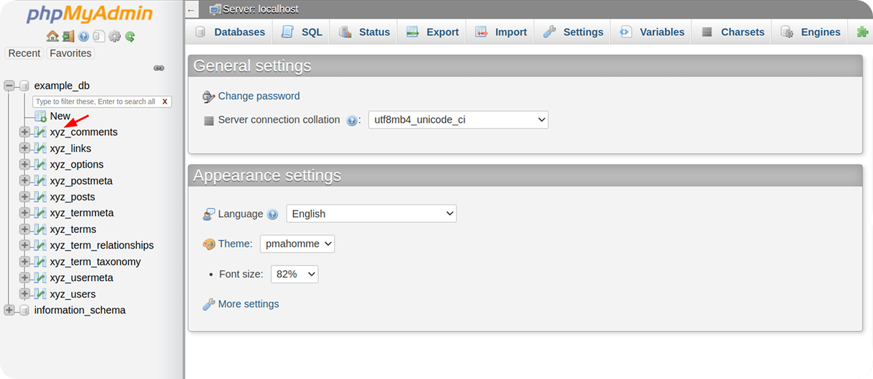Open the Font size dropdown showing 82%
The width and height of the screenshot is (873, 379).
click(x=295, y=275)
